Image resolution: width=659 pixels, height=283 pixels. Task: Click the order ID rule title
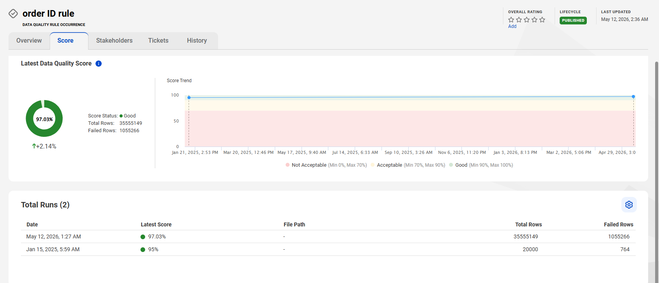[49, 14]
